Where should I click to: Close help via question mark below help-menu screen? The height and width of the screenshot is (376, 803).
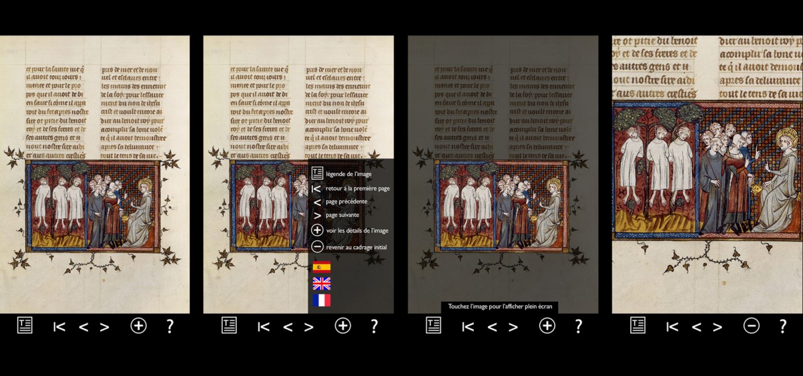pos(374,326)
